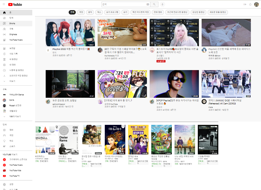The image size is (261, 190).
Task: Open the 정직한 후보 movie poster
Action: coord(138,140)
